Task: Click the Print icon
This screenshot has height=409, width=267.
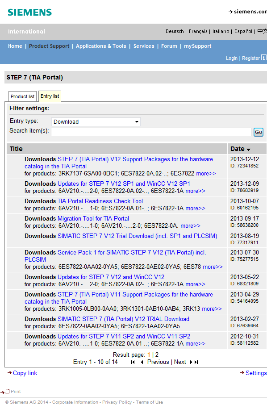Action: 8,391
